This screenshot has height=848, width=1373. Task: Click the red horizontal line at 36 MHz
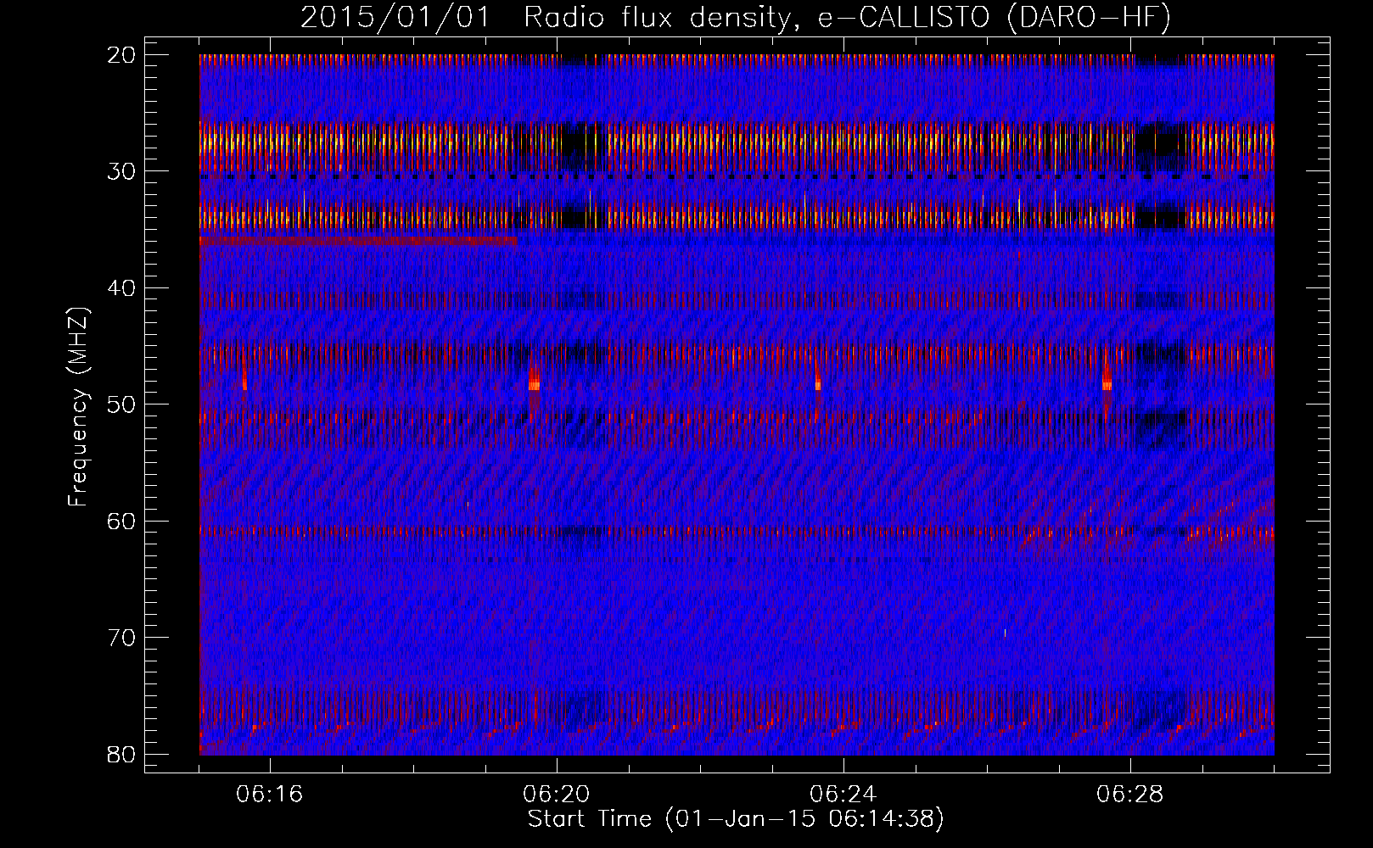(358, 242)
